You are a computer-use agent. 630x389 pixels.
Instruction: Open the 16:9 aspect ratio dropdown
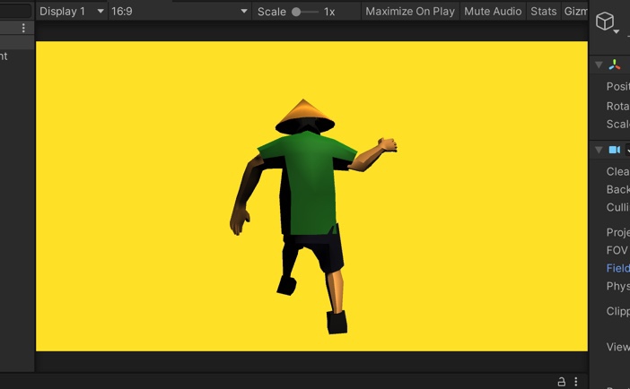179,12
